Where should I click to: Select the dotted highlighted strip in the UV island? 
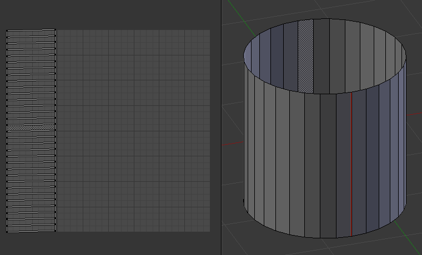point(31,127)
